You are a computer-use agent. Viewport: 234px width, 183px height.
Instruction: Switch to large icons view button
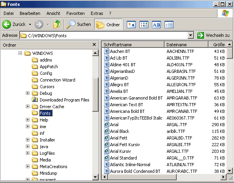(131, 25)
